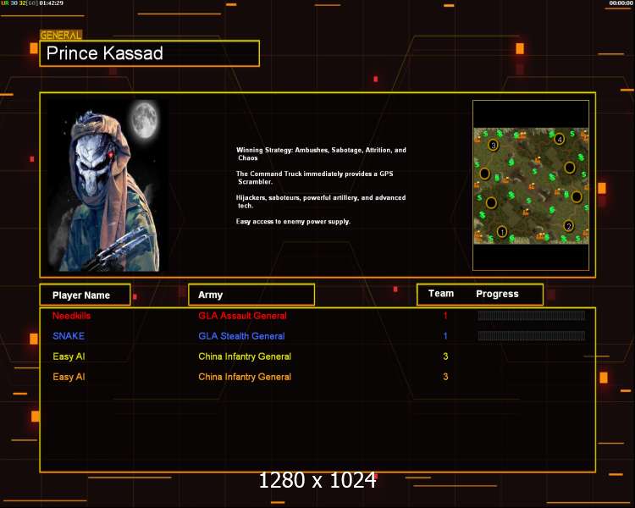
Task: Click SNAKE's loading progress bar
Action: tap(531, 335)
